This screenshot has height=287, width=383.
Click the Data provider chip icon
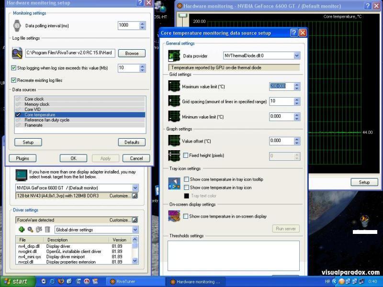click(174, 56)
